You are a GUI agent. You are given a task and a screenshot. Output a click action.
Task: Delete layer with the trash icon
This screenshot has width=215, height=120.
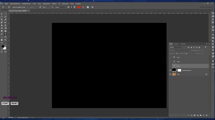(x=207, y=115)
